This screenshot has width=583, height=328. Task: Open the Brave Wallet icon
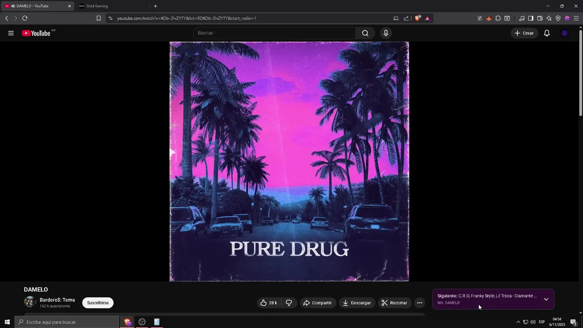(x=540, y=18)
